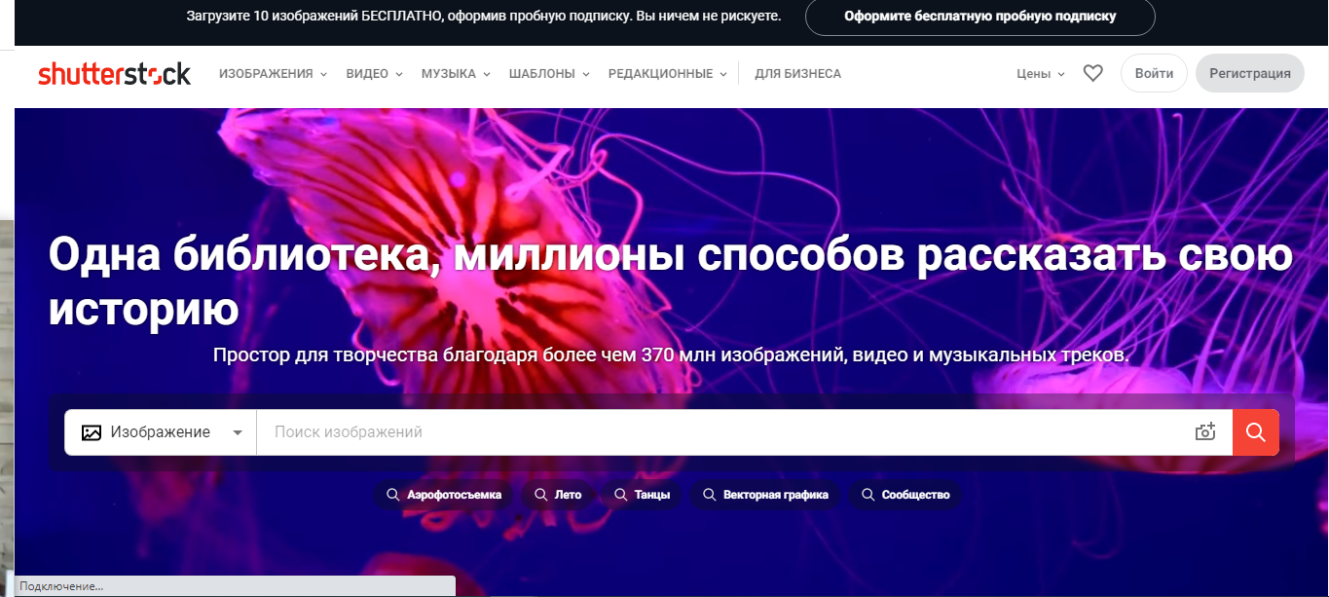Click the Войти link

pos(1153,72)
